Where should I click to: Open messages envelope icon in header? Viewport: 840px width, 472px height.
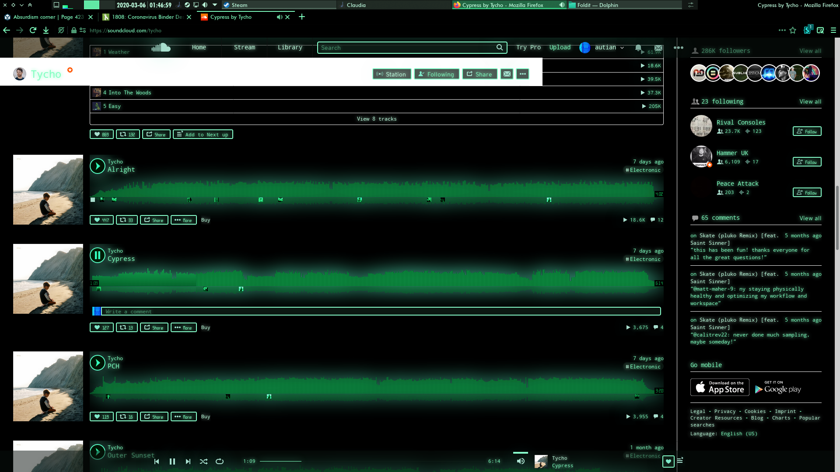(x=658, y=48)
